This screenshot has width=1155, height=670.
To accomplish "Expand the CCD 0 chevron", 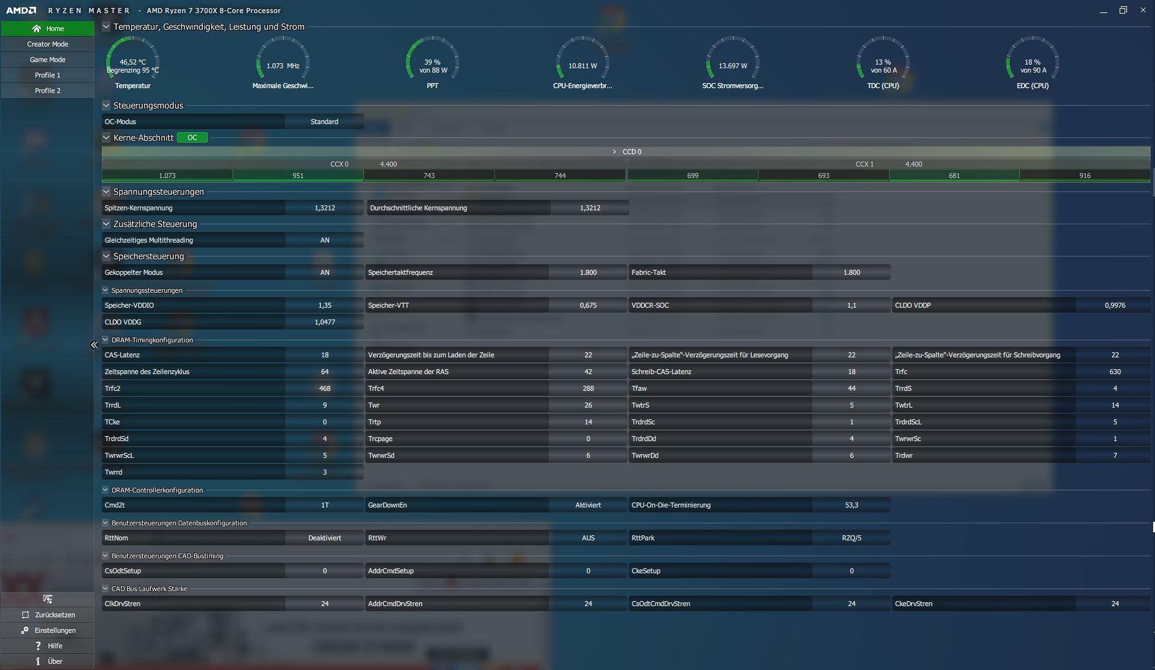I will pyautogui.click(x=614, y=152).
